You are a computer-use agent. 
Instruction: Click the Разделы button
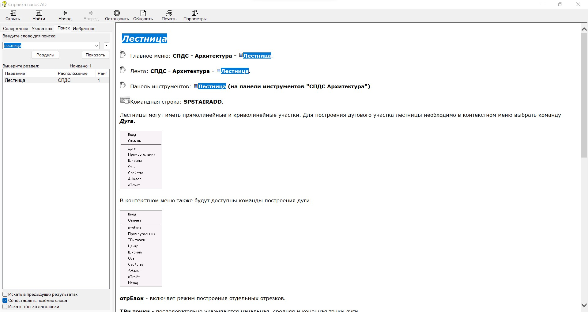(x=45, y=55)
